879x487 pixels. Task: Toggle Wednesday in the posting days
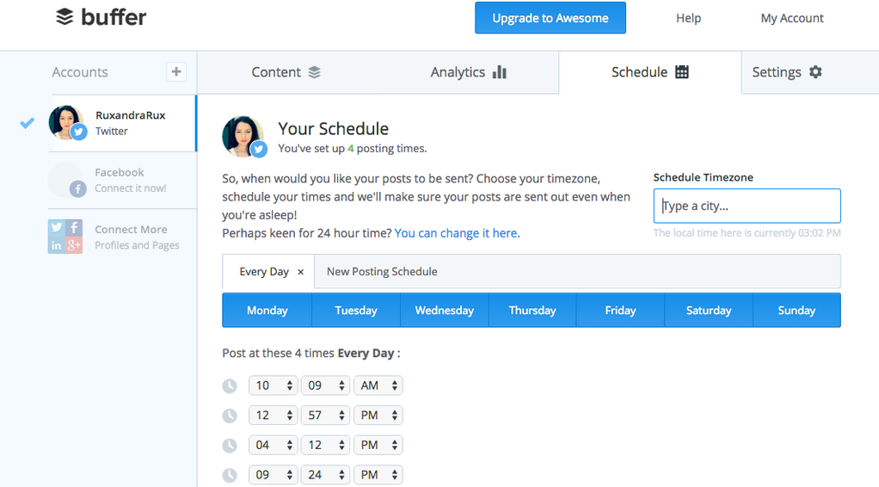click(x=445, y=311)
